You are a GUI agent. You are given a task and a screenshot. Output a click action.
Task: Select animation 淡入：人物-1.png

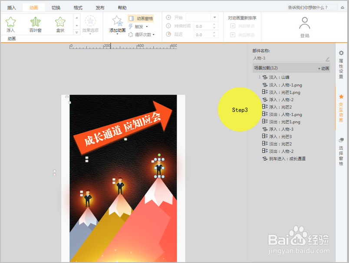[285, 85]
